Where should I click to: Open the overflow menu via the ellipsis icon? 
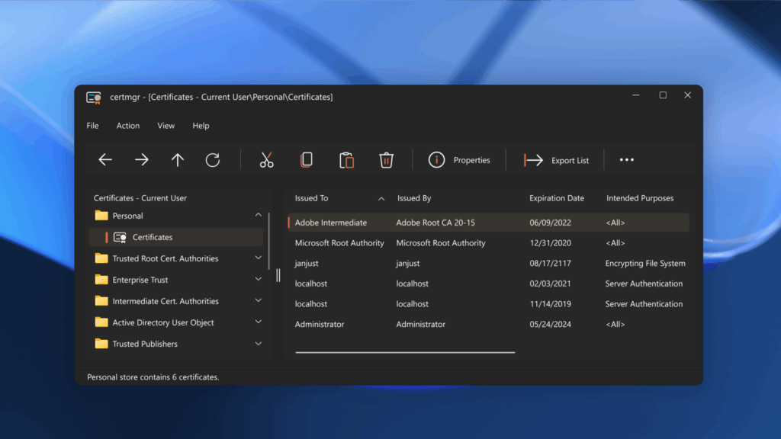pyautogui.click(x=627, y=159)
